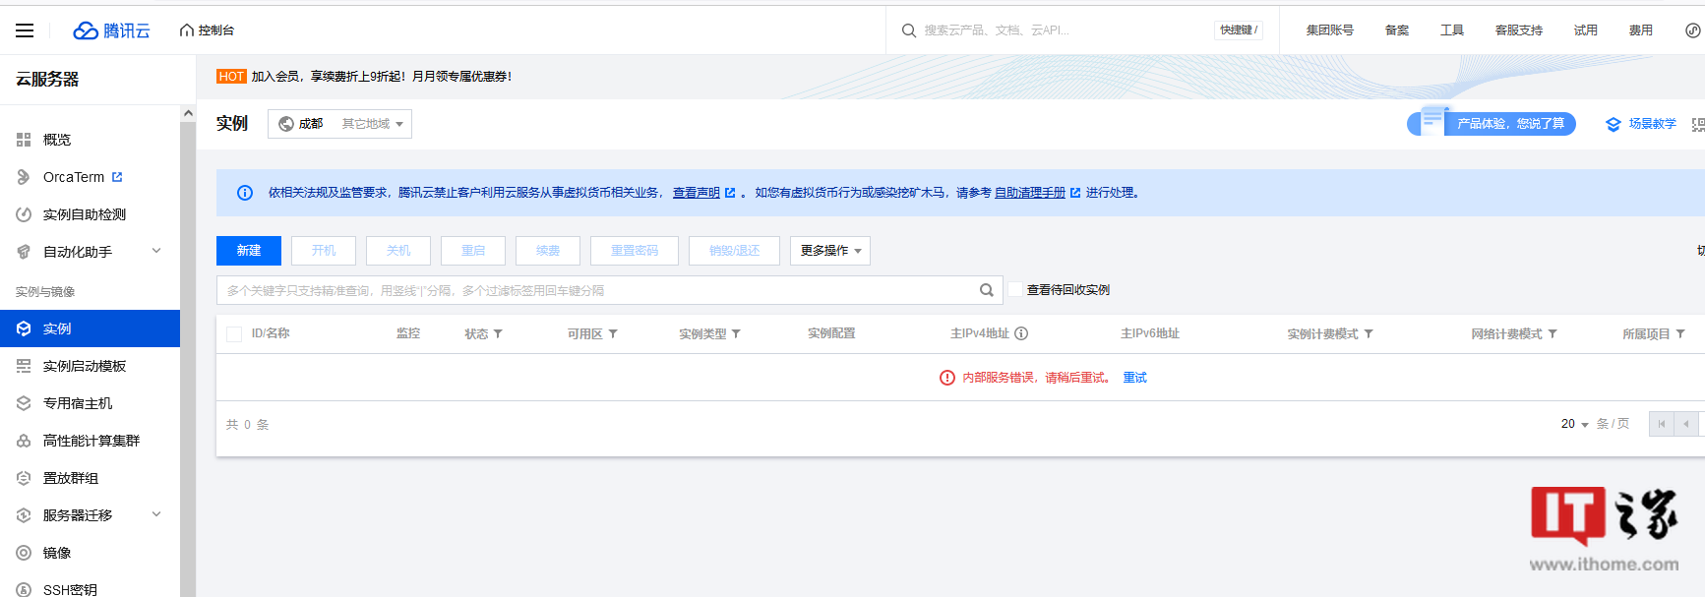Toggle select-all checkbox in table header
The height and width of the screenshot is (597, 1705).
click(234, 334)
